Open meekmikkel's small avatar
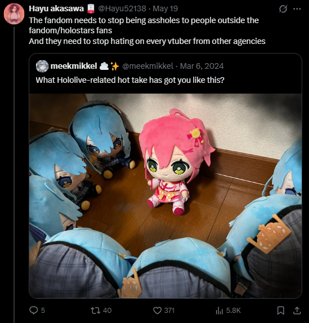This screenshot has width=309, height=323. coord(42,66)
